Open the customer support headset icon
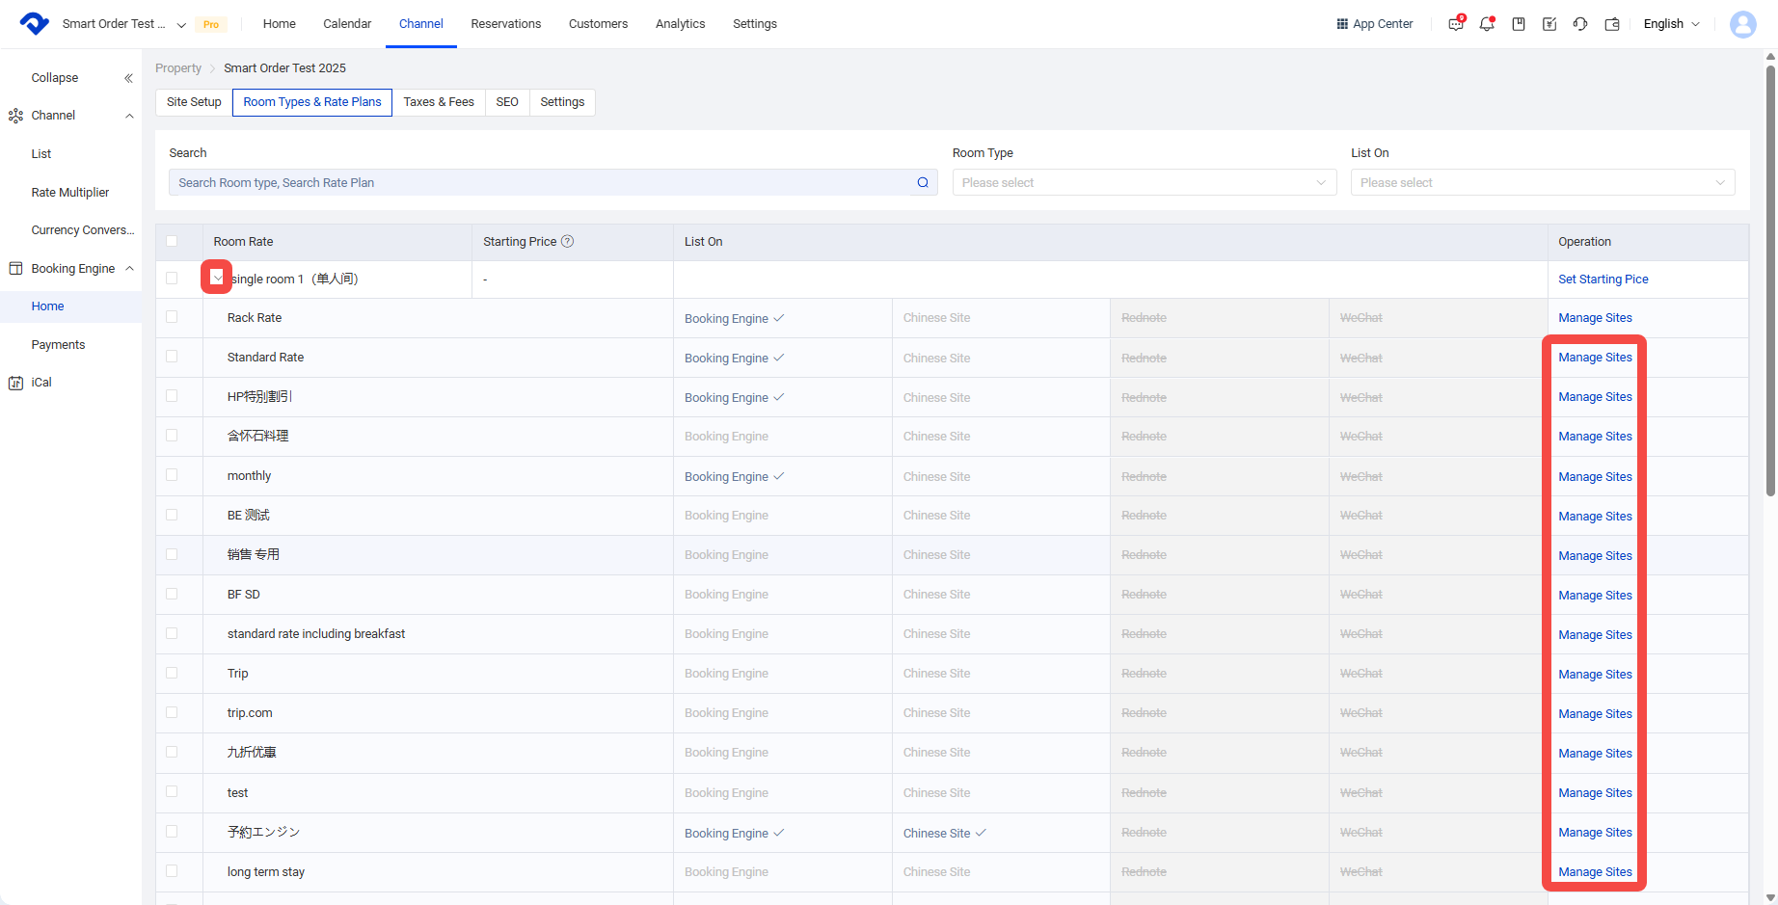The height and width of the screenshot is (905, 1778). [x=1580, y=24]
